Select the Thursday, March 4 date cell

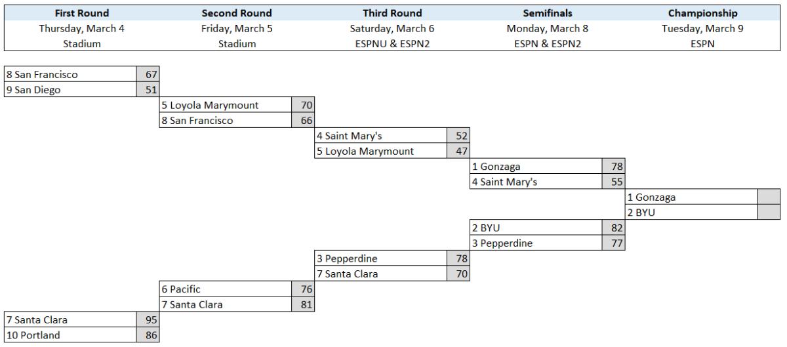coord(82,28)
